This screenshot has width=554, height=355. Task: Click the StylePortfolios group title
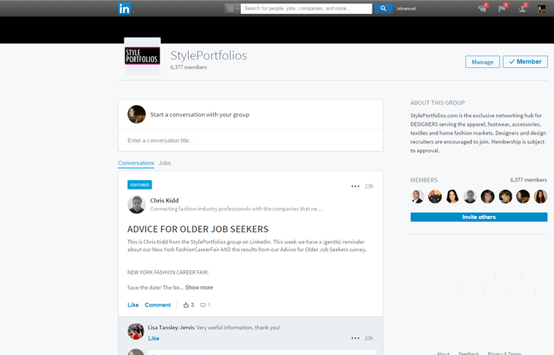point(209,56)
